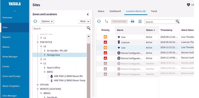Screen dimensions: 199x98
Task: Open Reports in the sidebar
Action: pyautogui.click(x=14, y=37)
